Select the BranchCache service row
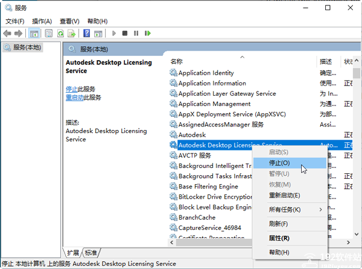The width and height of the screenshot is (362, 269). (x=211, y=217)
